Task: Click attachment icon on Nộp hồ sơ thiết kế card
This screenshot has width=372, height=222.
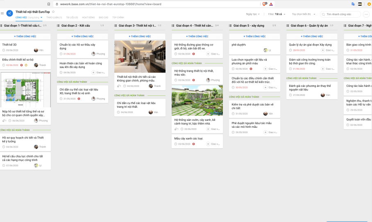Action: (x=4, y=121)
